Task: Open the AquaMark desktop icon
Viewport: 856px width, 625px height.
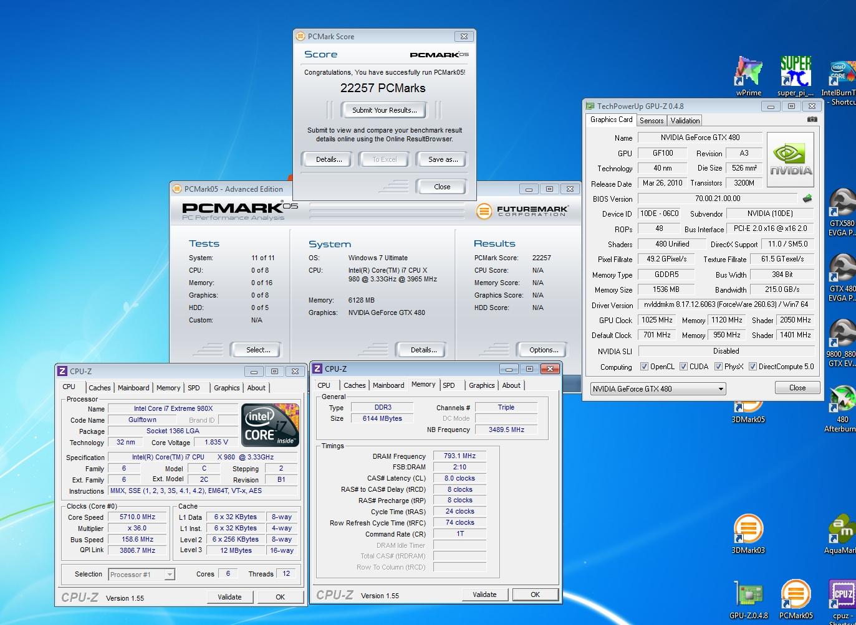Action: [842, 534]
